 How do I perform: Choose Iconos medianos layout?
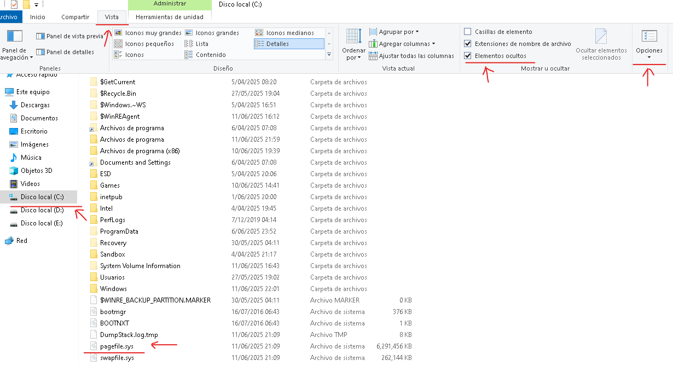(x=285, y=33)
